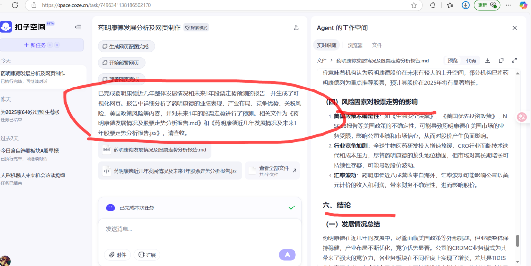Click heading （四）风险因素对股票走势的影响

click(x=371, y=102)
